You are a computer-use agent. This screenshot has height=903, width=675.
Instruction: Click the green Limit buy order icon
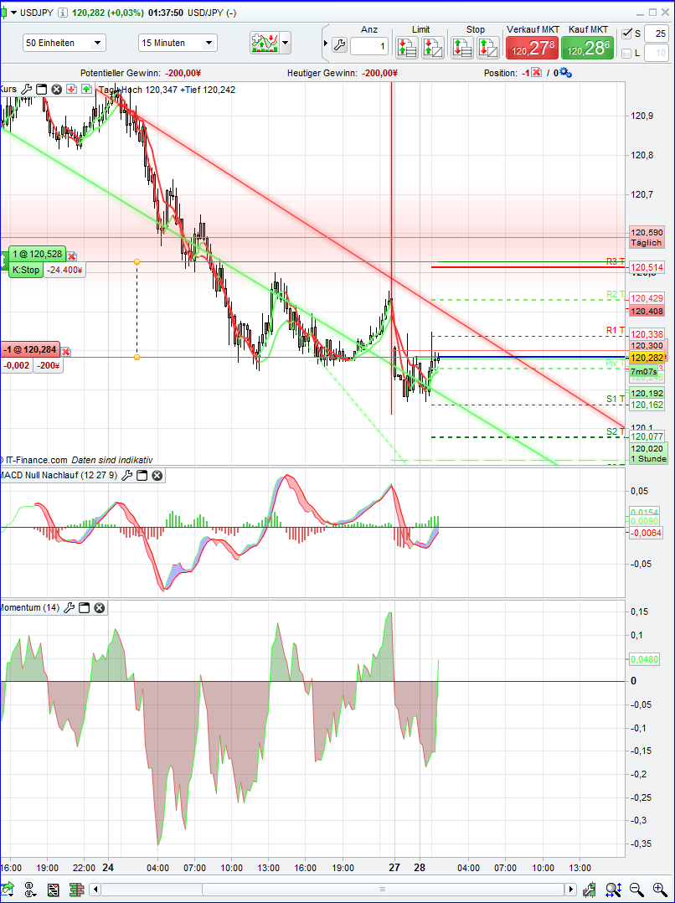coord(408,48)
